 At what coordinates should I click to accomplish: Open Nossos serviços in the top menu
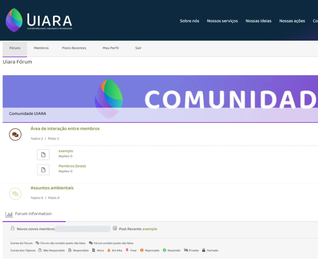(222, 21)
